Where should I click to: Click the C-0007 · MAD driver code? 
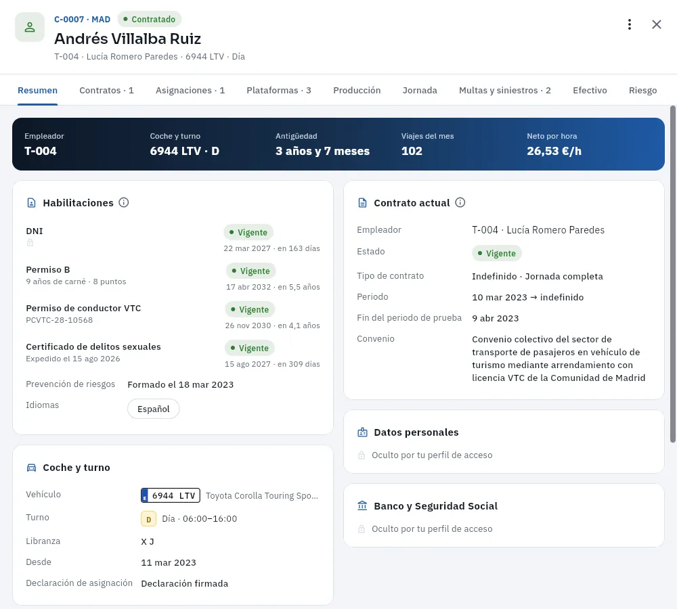(82, 19)
